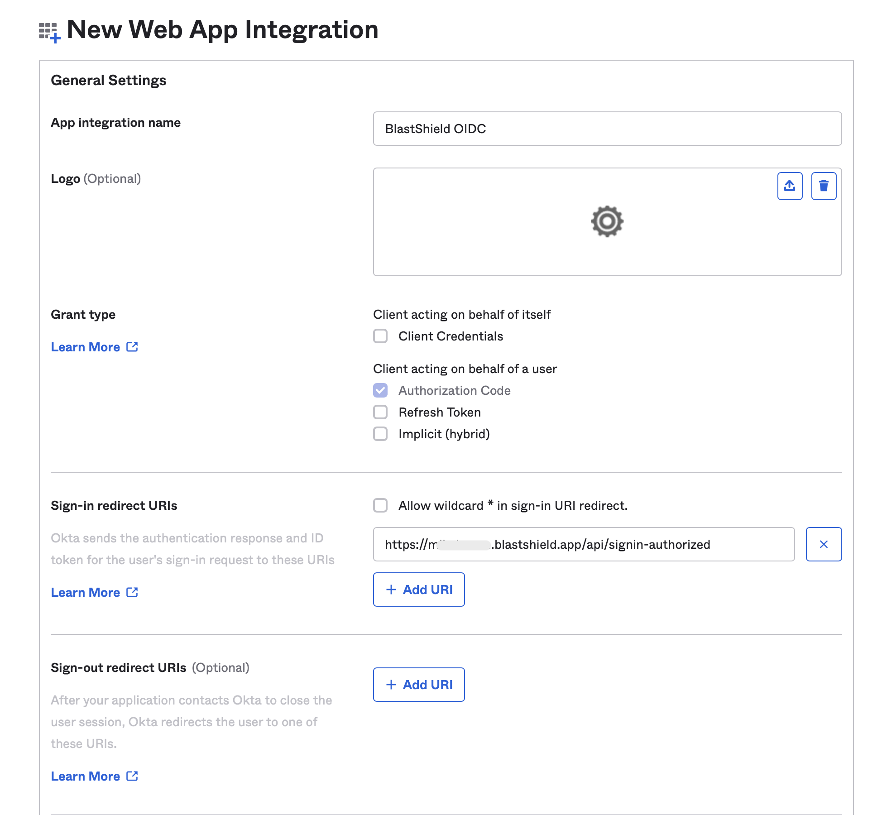Remove the blastshield.app sign-in redirect URI
The width and height of the screenshot is (882, 815).
coord(824,544)
